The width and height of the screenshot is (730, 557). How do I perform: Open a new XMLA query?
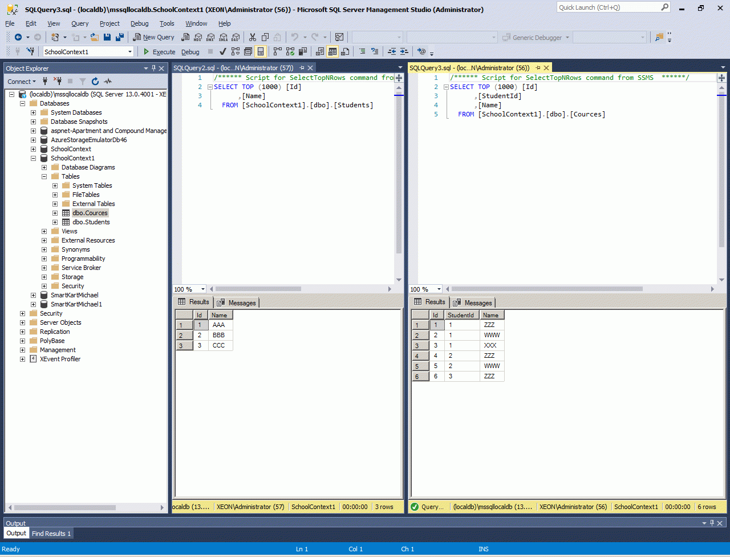click(223, 37)
